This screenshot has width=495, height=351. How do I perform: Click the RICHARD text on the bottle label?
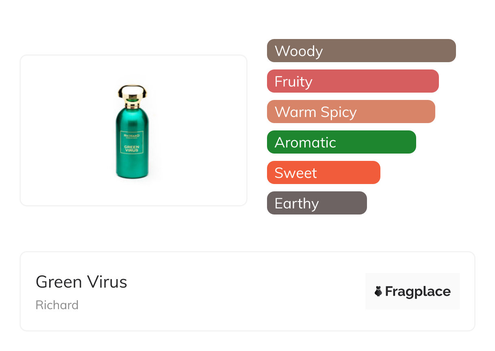131,136
